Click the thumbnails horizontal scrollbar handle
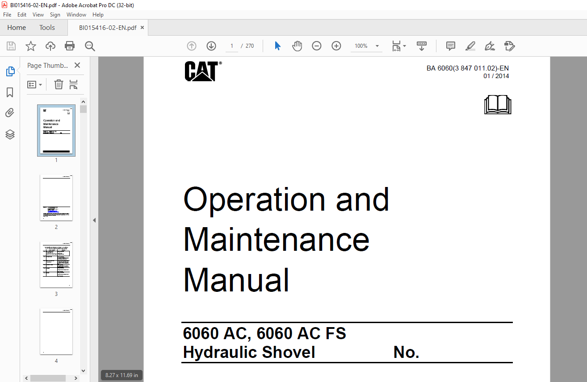Screen dimensions: 587x382 pos(48,378)
